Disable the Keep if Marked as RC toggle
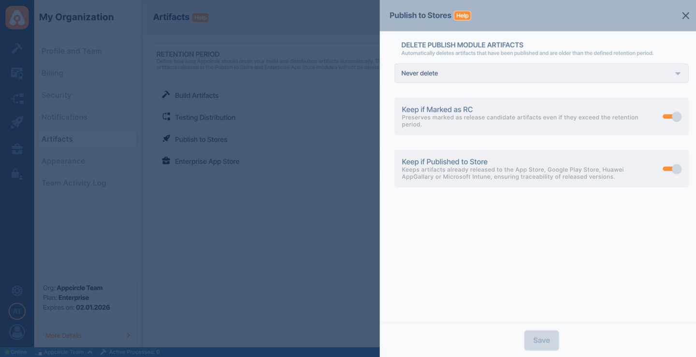 (x=671, y=116)
